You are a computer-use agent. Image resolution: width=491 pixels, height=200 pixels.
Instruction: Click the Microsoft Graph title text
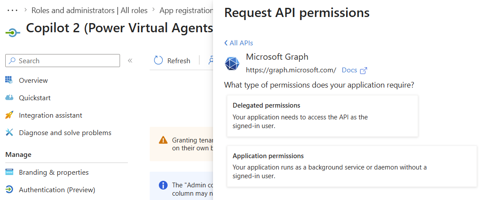277,57
